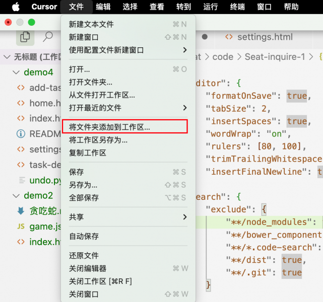Open the 帮助 menu

click(x=291, y=7)
